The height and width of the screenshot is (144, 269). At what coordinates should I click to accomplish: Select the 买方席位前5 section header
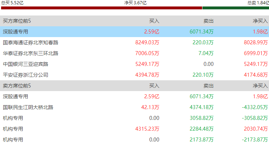[17, 21]
